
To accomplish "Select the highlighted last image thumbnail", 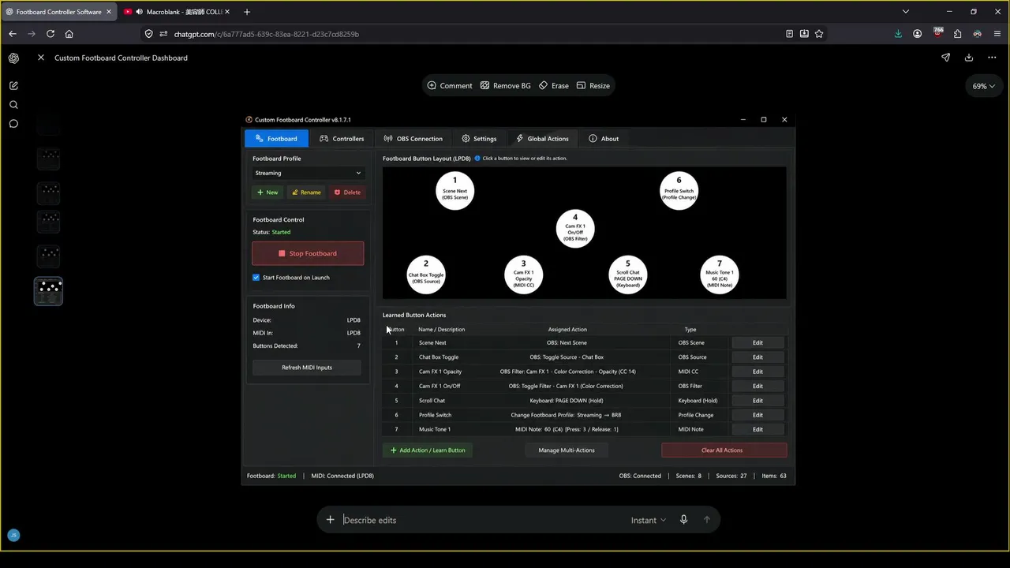I will pos(49,291).
